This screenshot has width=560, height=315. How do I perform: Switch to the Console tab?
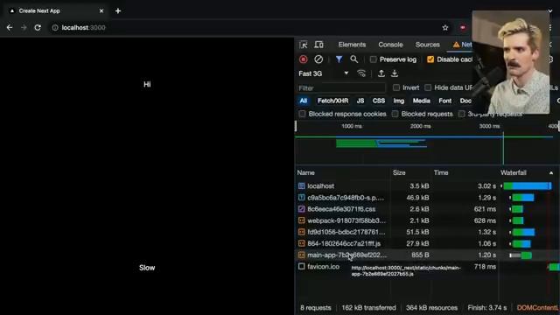[390, 45]
